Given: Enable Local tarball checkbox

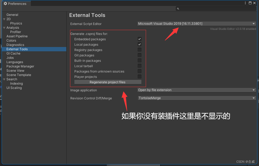Looking at the screenshot, I should coord(140,66).
